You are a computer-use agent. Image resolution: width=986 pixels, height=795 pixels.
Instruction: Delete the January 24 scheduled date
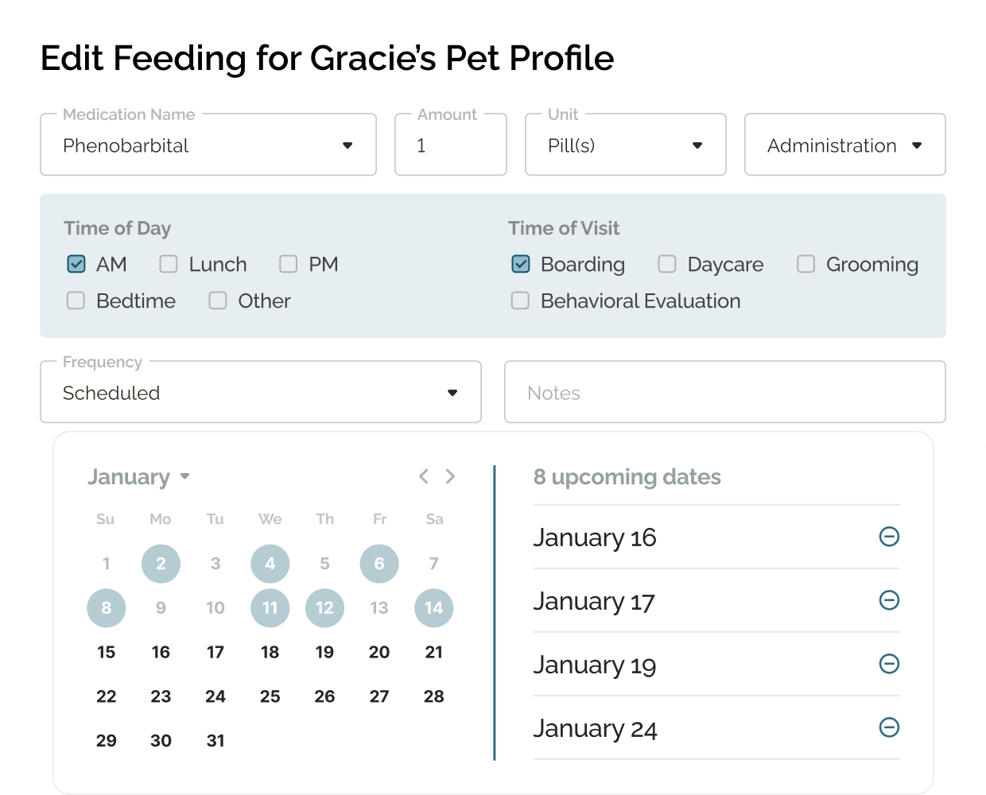point(889,727)
